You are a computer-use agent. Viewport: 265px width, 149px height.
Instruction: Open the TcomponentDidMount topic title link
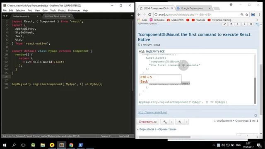(x=194, y=37)
